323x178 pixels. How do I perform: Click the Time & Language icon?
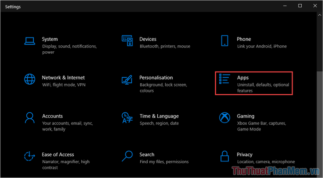pos(127,118)
